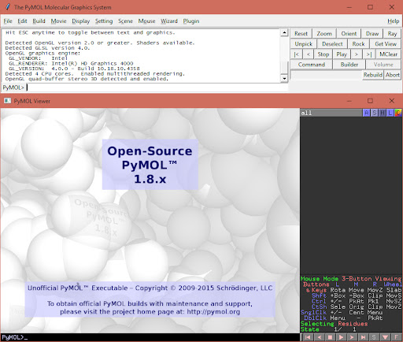Open the S show menu for all
The width and height of the screenshot is (403, 342).
(375, 113)
